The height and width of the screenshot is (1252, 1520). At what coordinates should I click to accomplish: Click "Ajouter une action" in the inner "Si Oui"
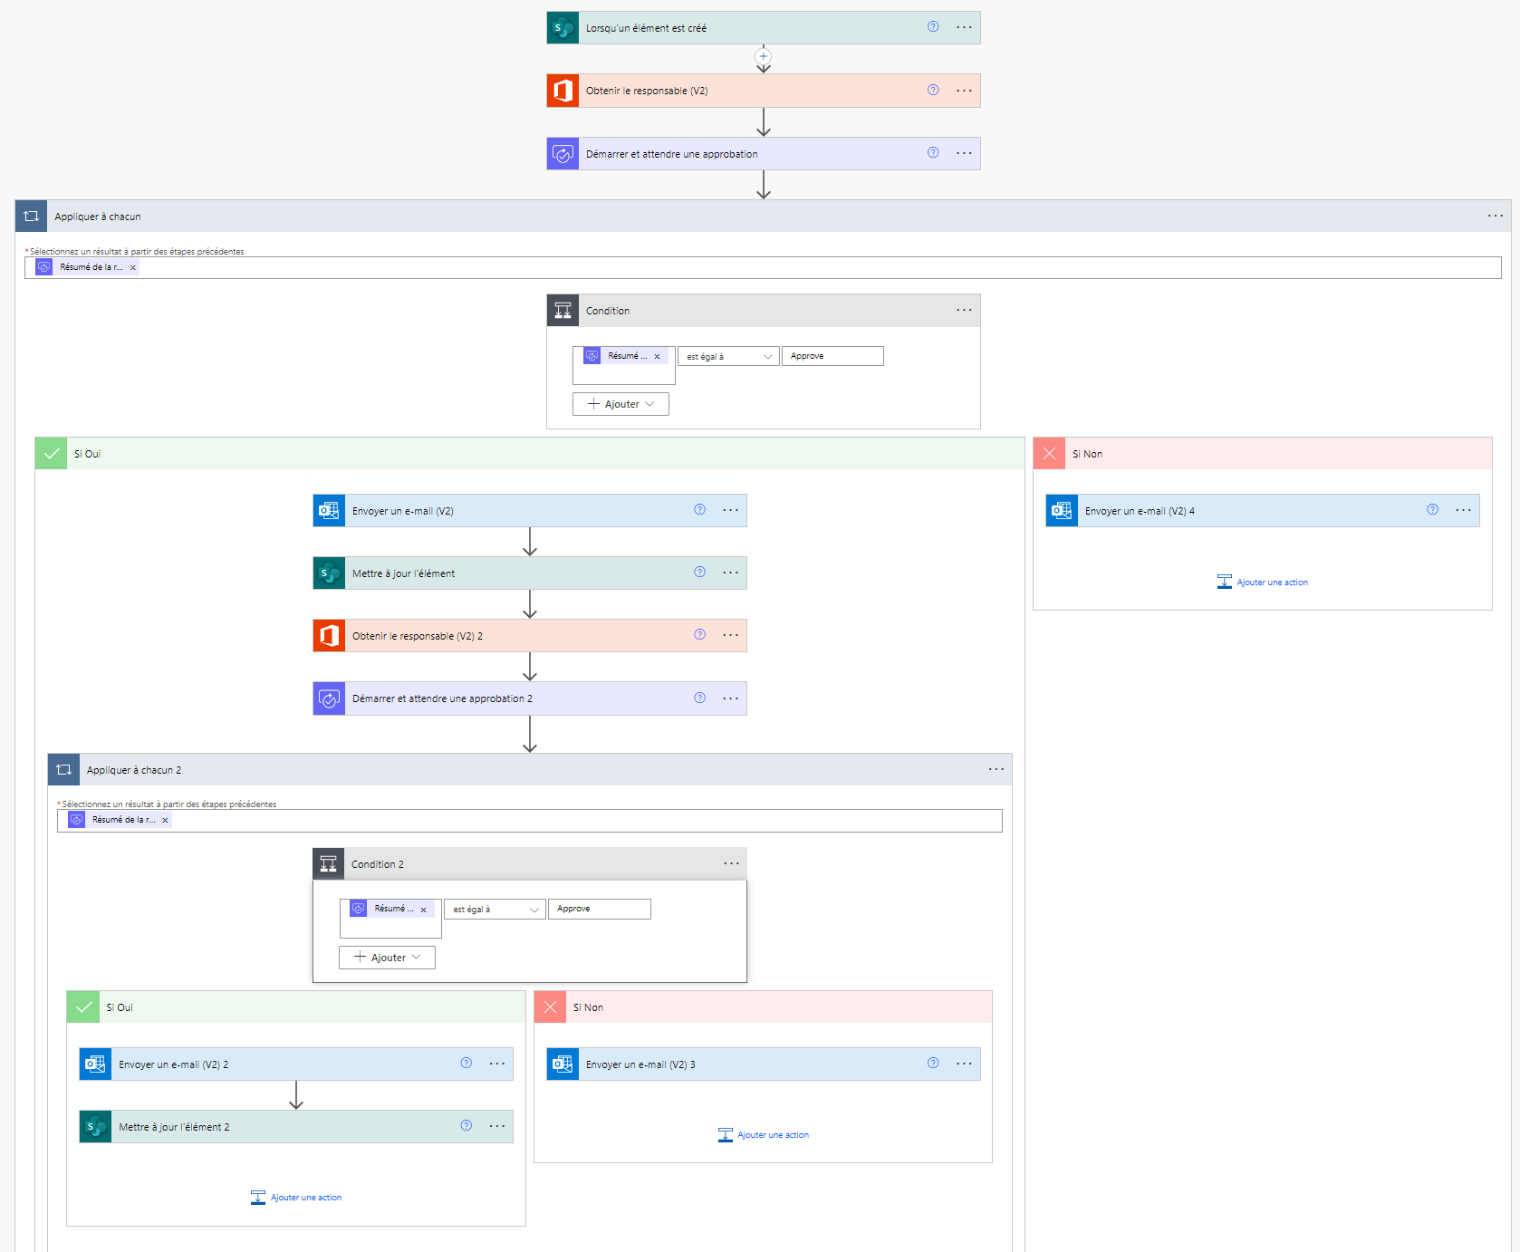(296, 1198)
